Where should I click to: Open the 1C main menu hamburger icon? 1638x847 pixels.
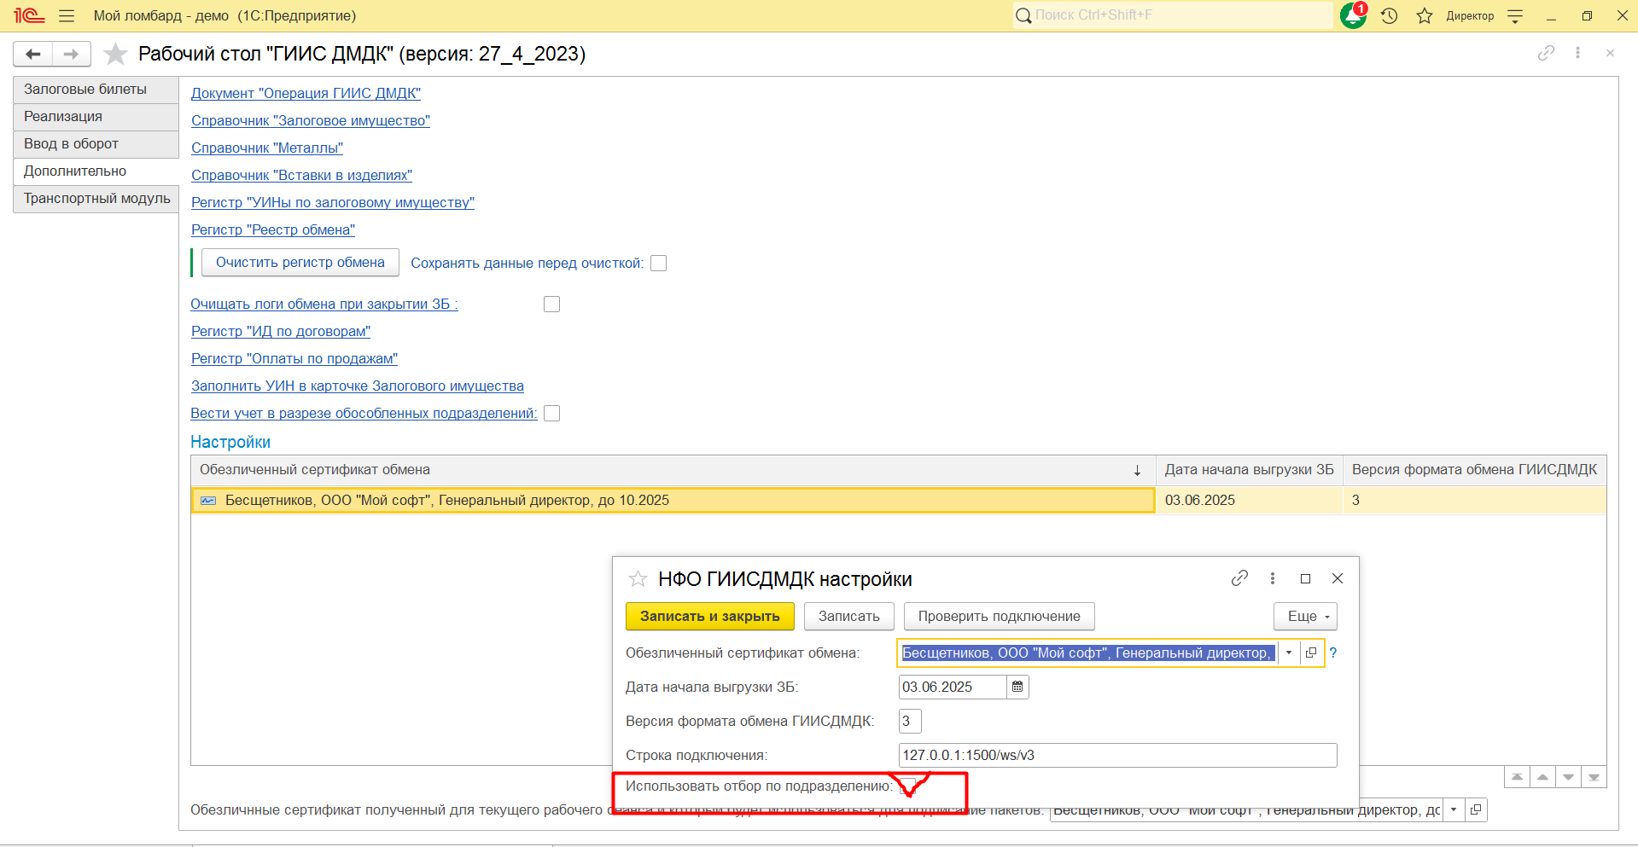tap(67, 15)
